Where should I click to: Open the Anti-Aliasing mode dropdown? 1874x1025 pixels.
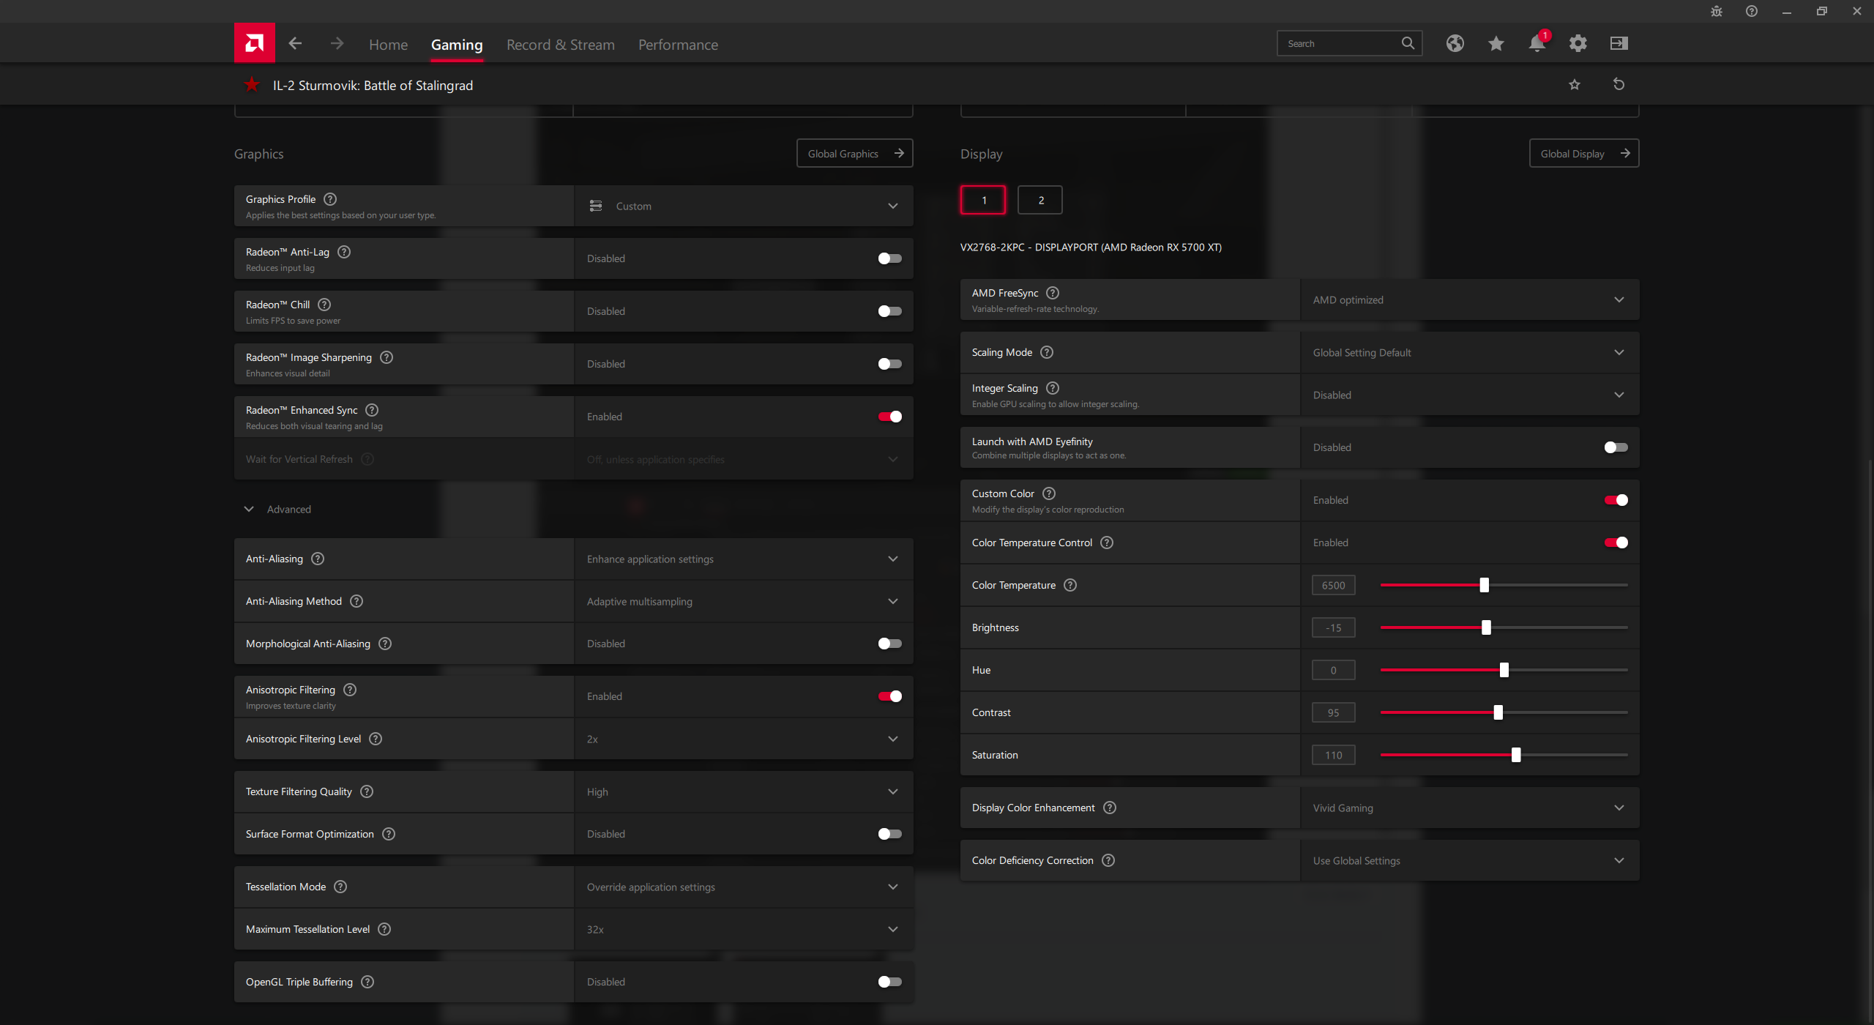pos(744,559)
